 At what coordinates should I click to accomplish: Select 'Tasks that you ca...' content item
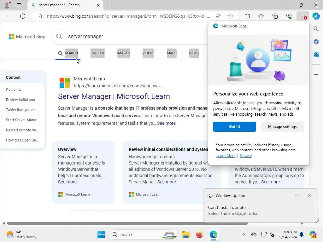(x=22, y=110)
